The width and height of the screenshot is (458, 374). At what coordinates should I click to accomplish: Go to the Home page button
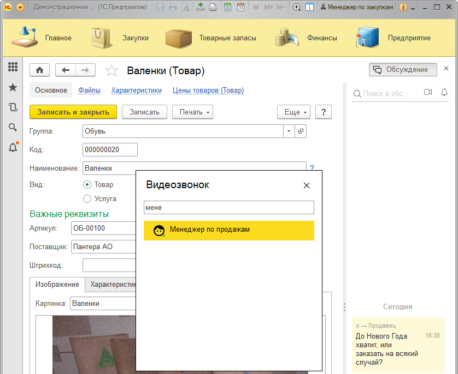40,70
